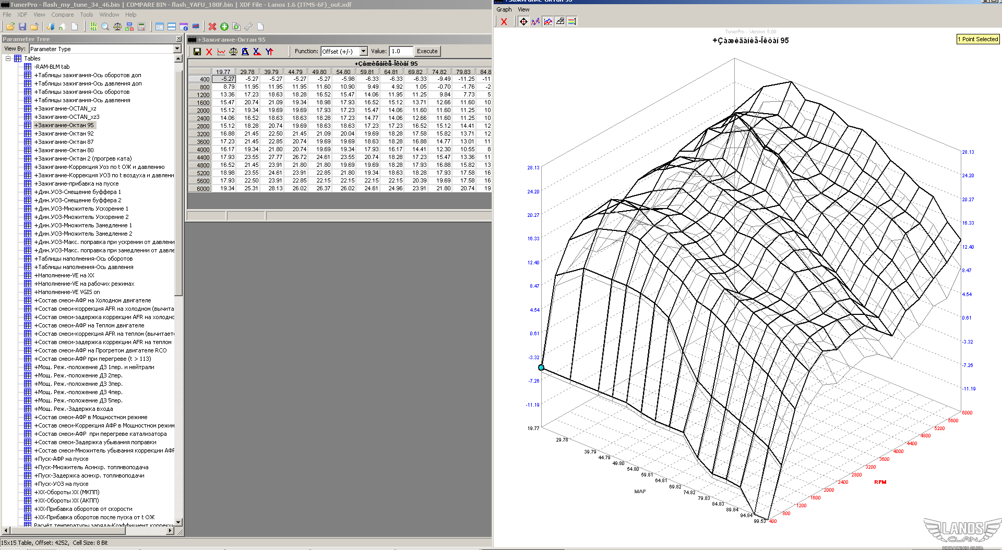Click the green plus add item icon
The height and width of the screenshot is (550, 1002).
(224, 27)
